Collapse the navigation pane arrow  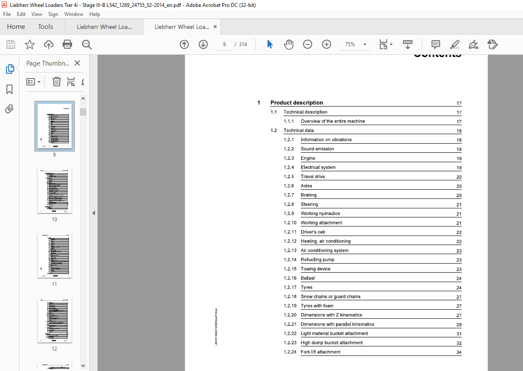coord(93,213)
